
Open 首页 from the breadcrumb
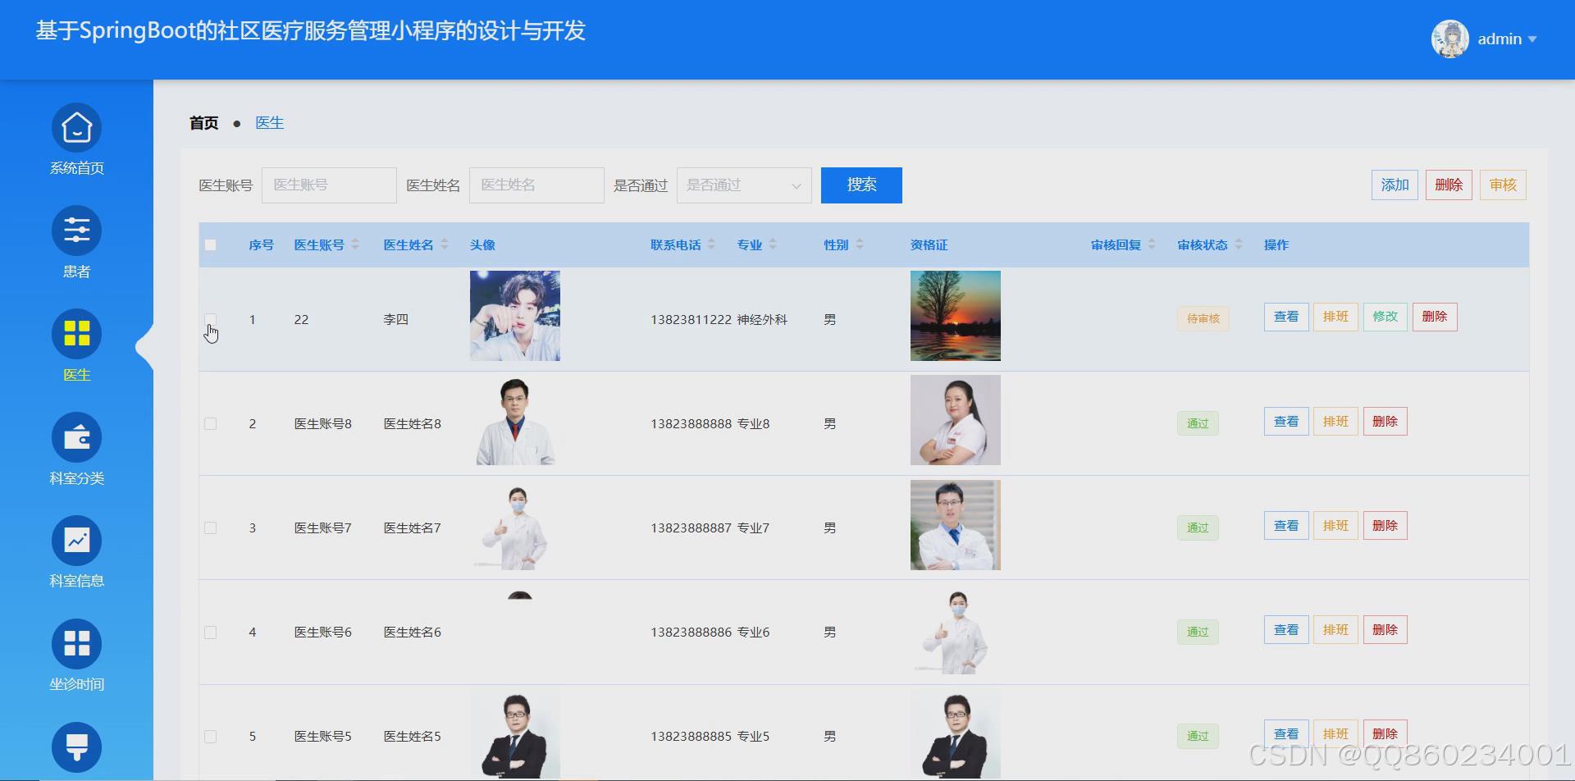[x=203, y=123]
